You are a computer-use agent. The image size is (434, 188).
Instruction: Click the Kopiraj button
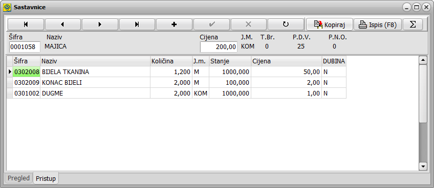330,25
